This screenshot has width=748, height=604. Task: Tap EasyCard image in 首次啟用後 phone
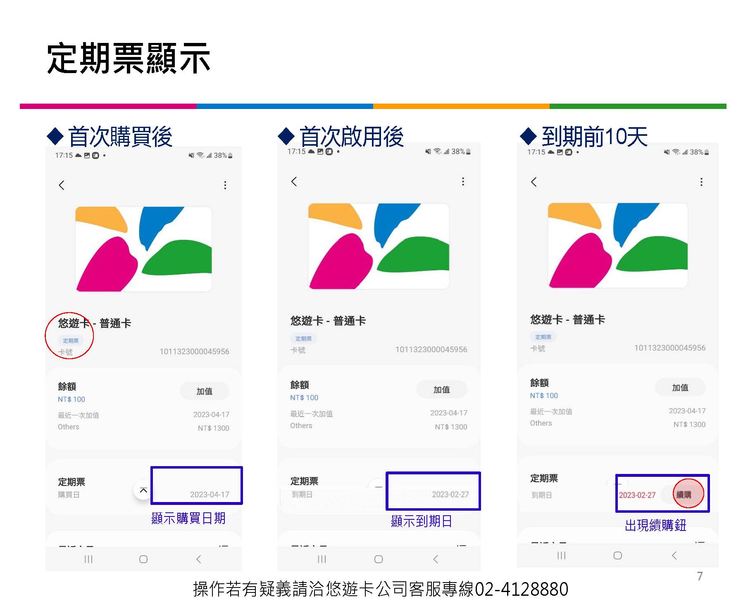[379, 246]
